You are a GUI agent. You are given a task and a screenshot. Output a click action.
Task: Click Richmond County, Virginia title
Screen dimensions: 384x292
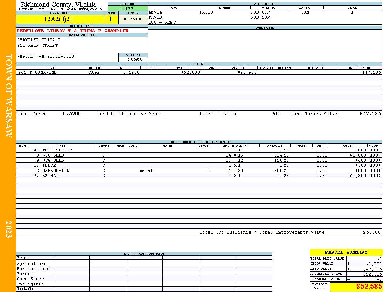point(58,4)
